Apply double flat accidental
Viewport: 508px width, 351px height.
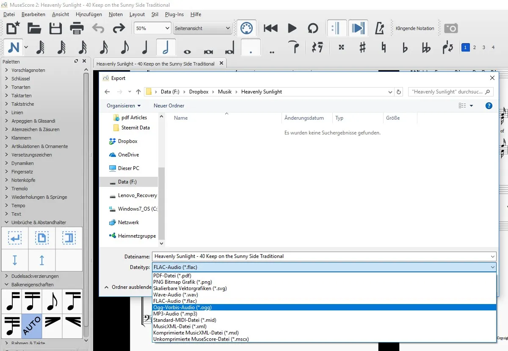pos(426,47)
